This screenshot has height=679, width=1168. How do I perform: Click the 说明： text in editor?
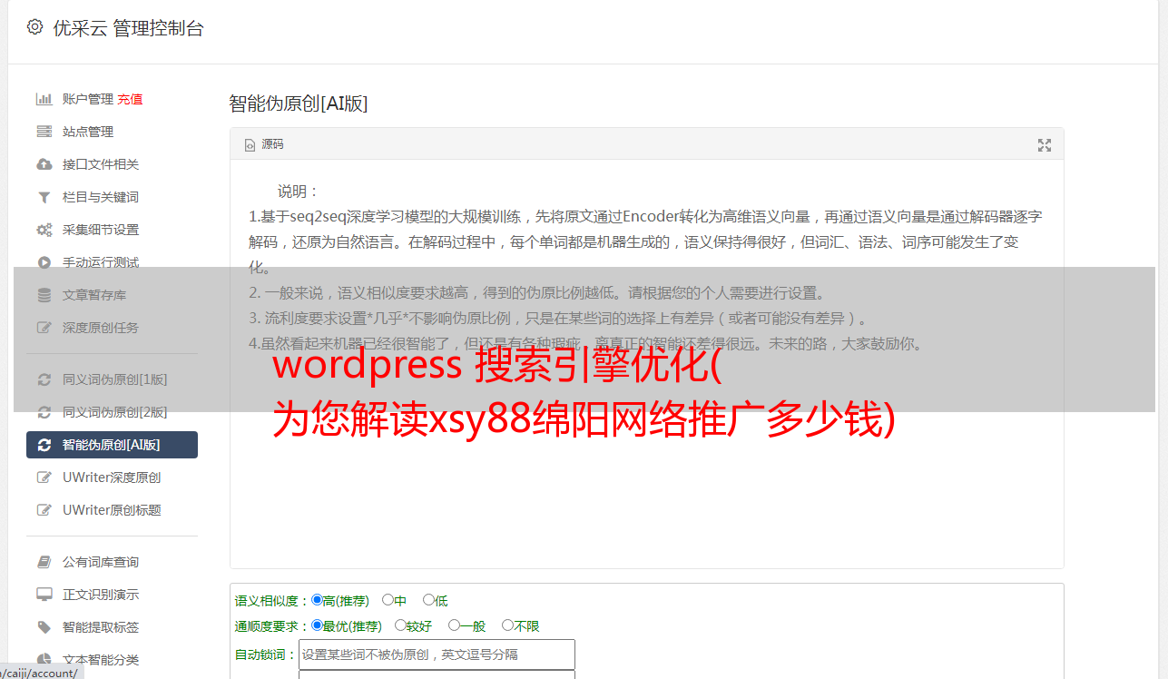pyautogui.click(x=299, y=192)
